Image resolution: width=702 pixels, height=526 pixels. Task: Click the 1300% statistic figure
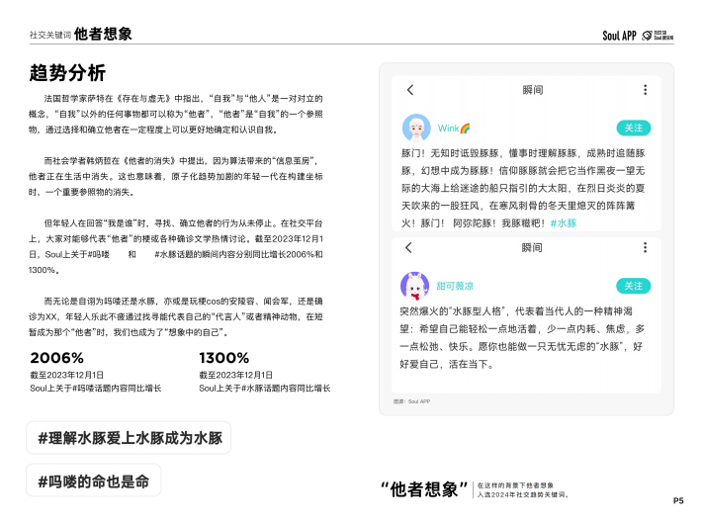(224, 358)
